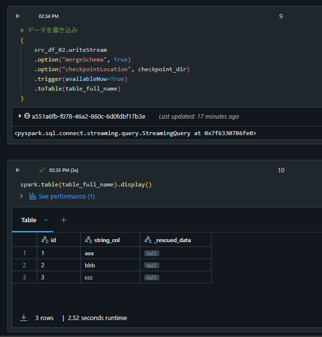Image resolution: width=322 pixels, height=337 pixels.
Task: Click the performance bar chart icon
Action: point(32,196)
